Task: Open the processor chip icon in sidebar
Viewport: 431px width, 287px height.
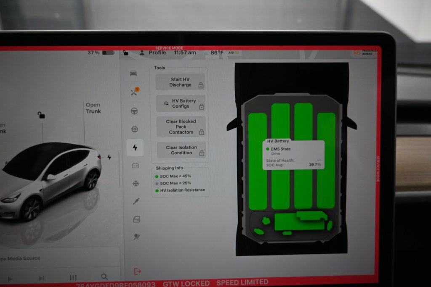Action: click(134, 129)
